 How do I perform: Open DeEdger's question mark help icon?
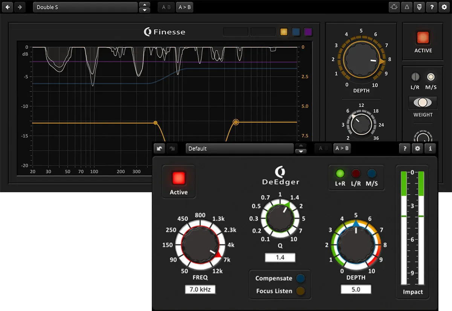[405, 148]
